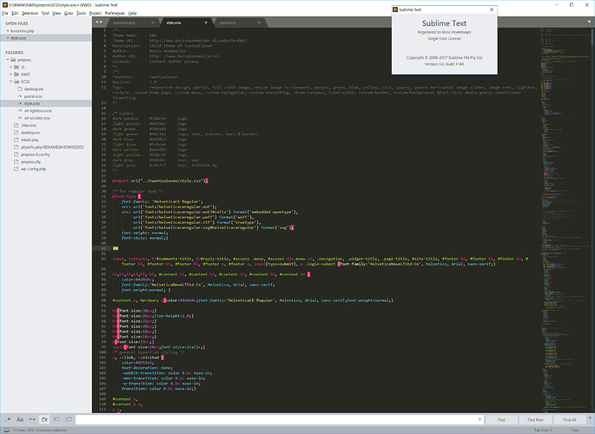595x434 pixels.
Task: Open the File menu
Action: click(5, 13)
